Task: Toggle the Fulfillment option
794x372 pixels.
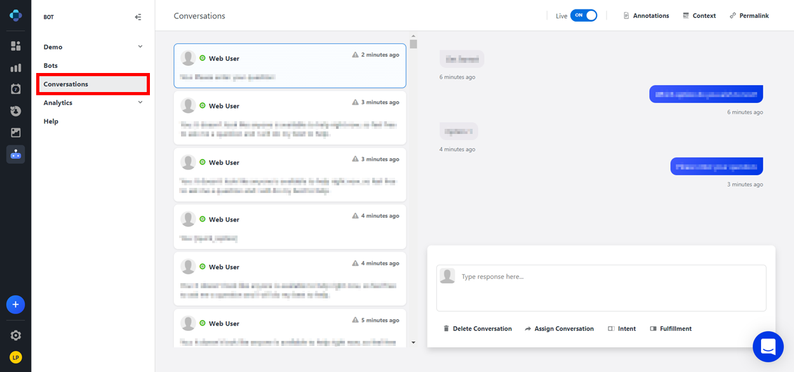Action: [671, 329]
